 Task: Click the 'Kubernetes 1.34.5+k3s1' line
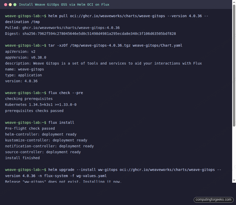click(x=41, y=105)
